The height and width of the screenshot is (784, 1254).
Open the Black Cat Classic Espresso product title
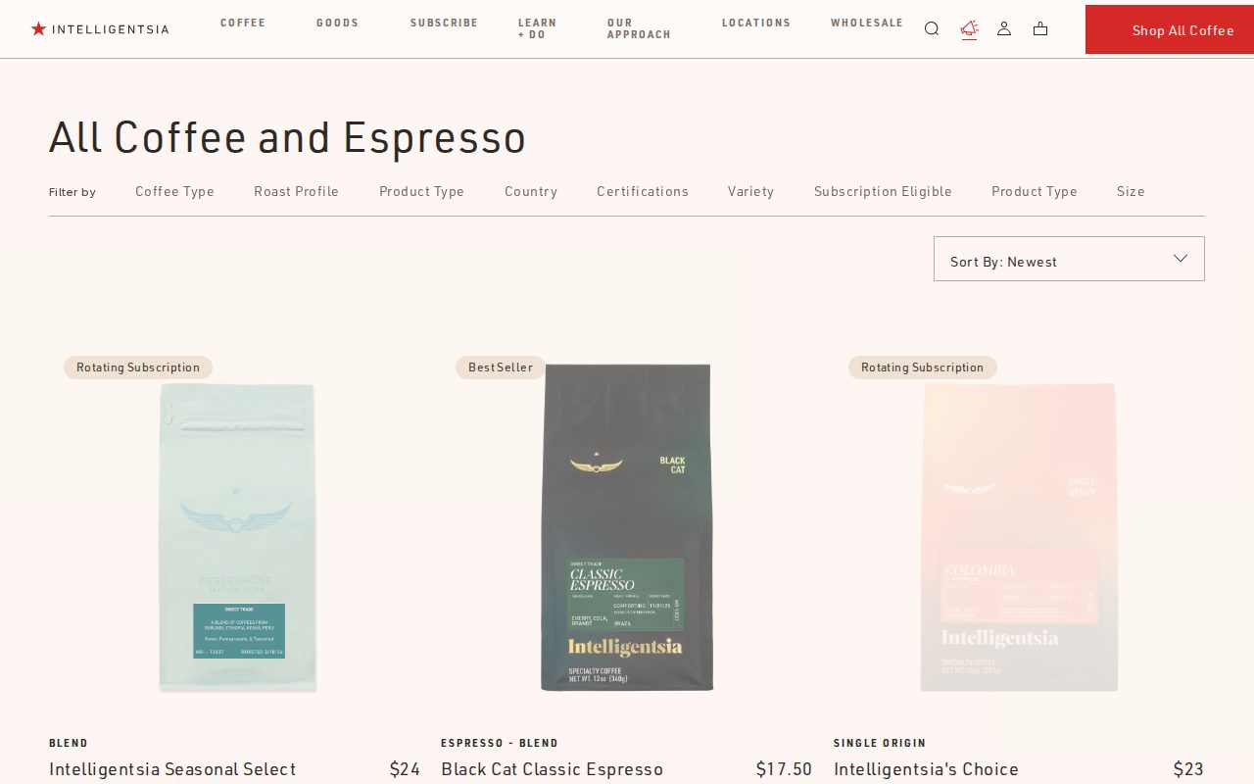click(x=552, y=769)
